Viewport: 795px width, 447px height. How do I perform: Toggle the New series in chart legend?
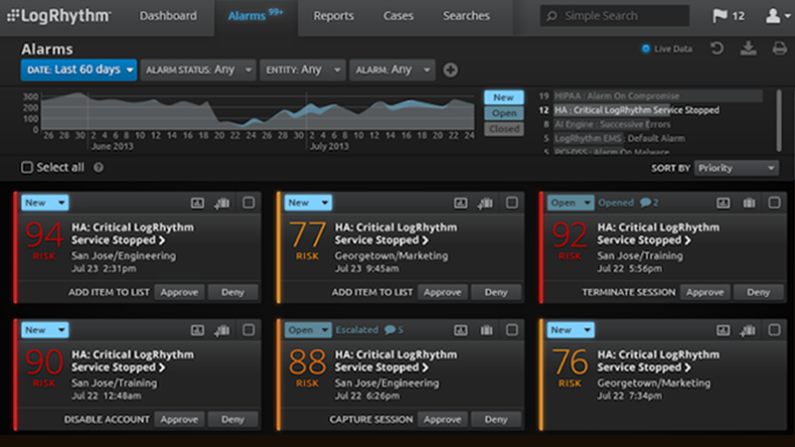point(504,97)
